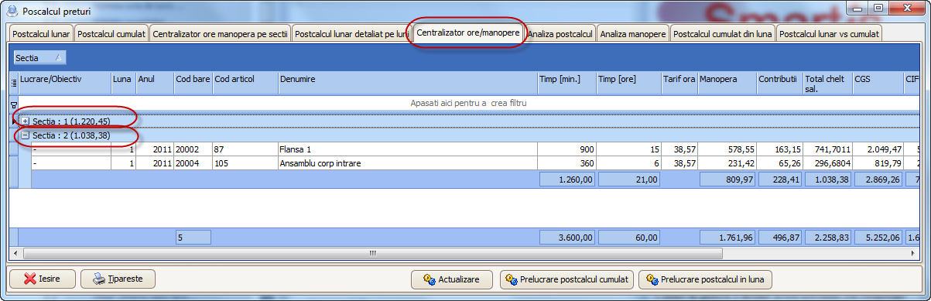Click the Actualizare button
The image size is (931, 301).
[x=451, y=279]
